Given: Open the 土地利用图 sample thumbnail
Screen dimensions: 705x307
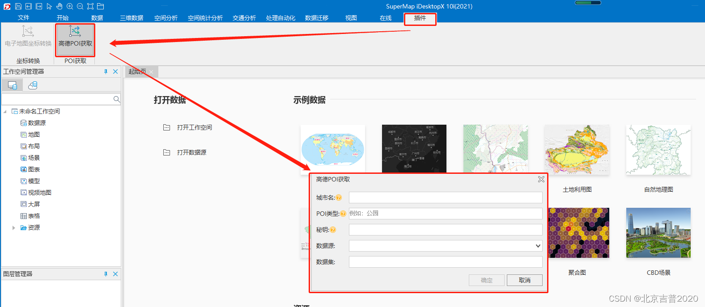Looking at the screenshot, I should click(x=577, y=150).
